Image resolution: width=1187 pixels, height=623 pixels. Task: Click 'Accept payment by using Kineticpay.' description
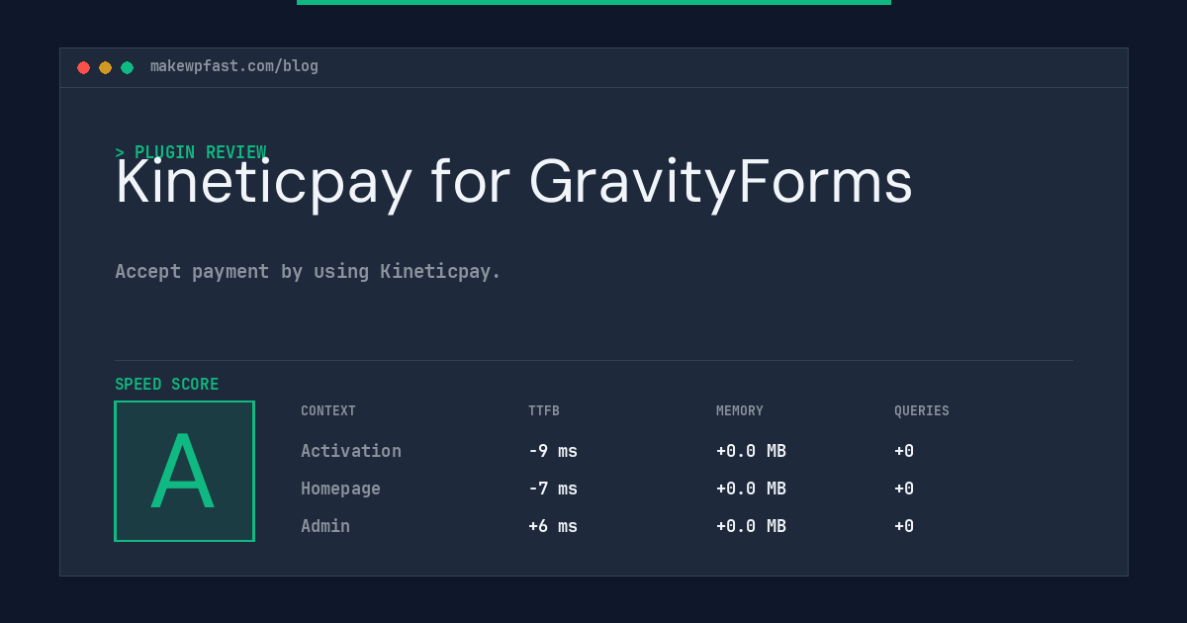click(308, 271)
